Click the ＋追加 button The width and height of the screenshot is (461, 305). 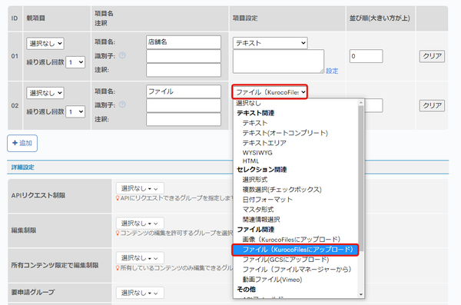pyautogui.click(x=22, y=143)
